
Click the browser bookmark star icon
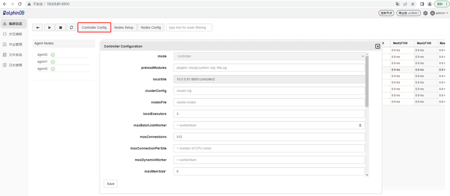click(x=413, y=4)
